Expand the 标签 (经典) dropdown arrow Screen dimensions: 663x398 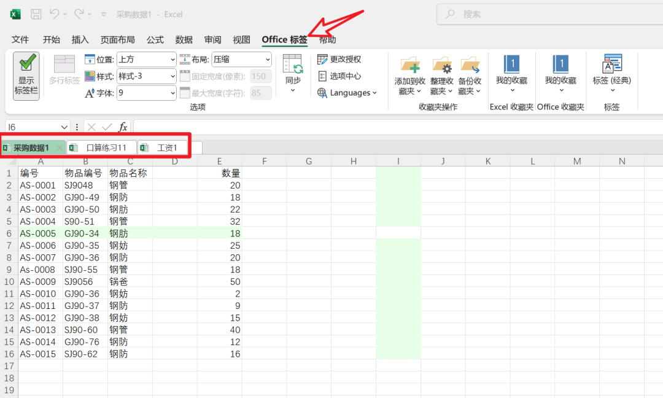pos(612,90)
